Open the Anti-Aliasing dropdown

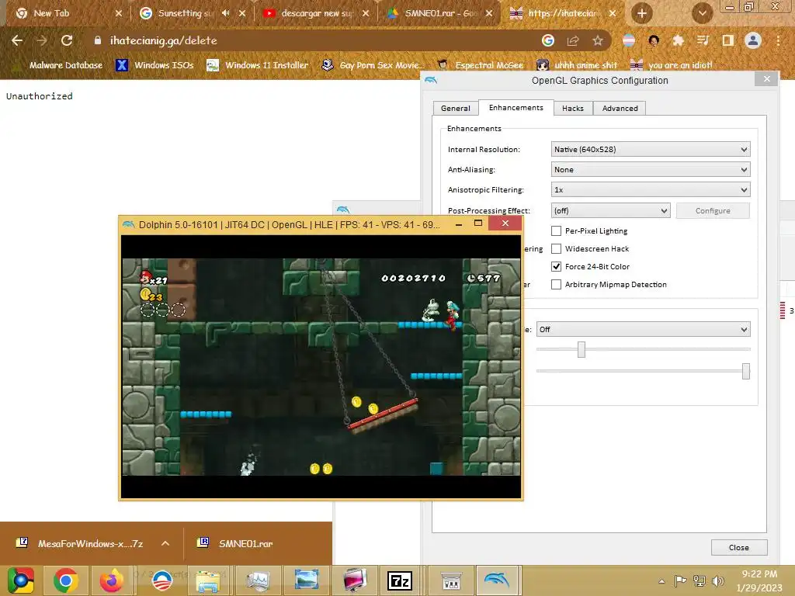pos(651,170)
